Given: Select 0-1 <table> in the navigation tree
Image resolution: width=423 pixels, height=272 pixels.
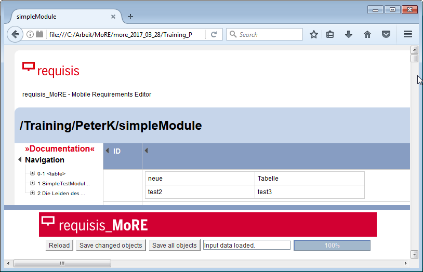Looking at the screenshot, I should 51,173.
